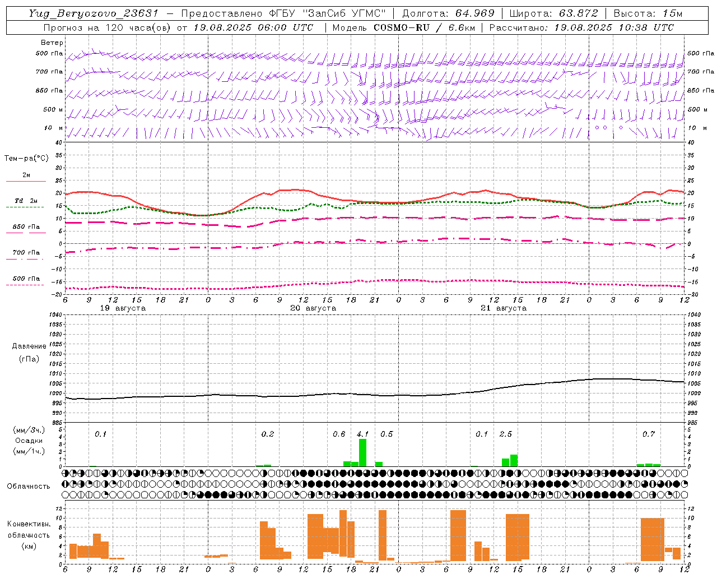717x574 pixels.
Task: Click the precipitation value 0.5
Action: [387, 434]
